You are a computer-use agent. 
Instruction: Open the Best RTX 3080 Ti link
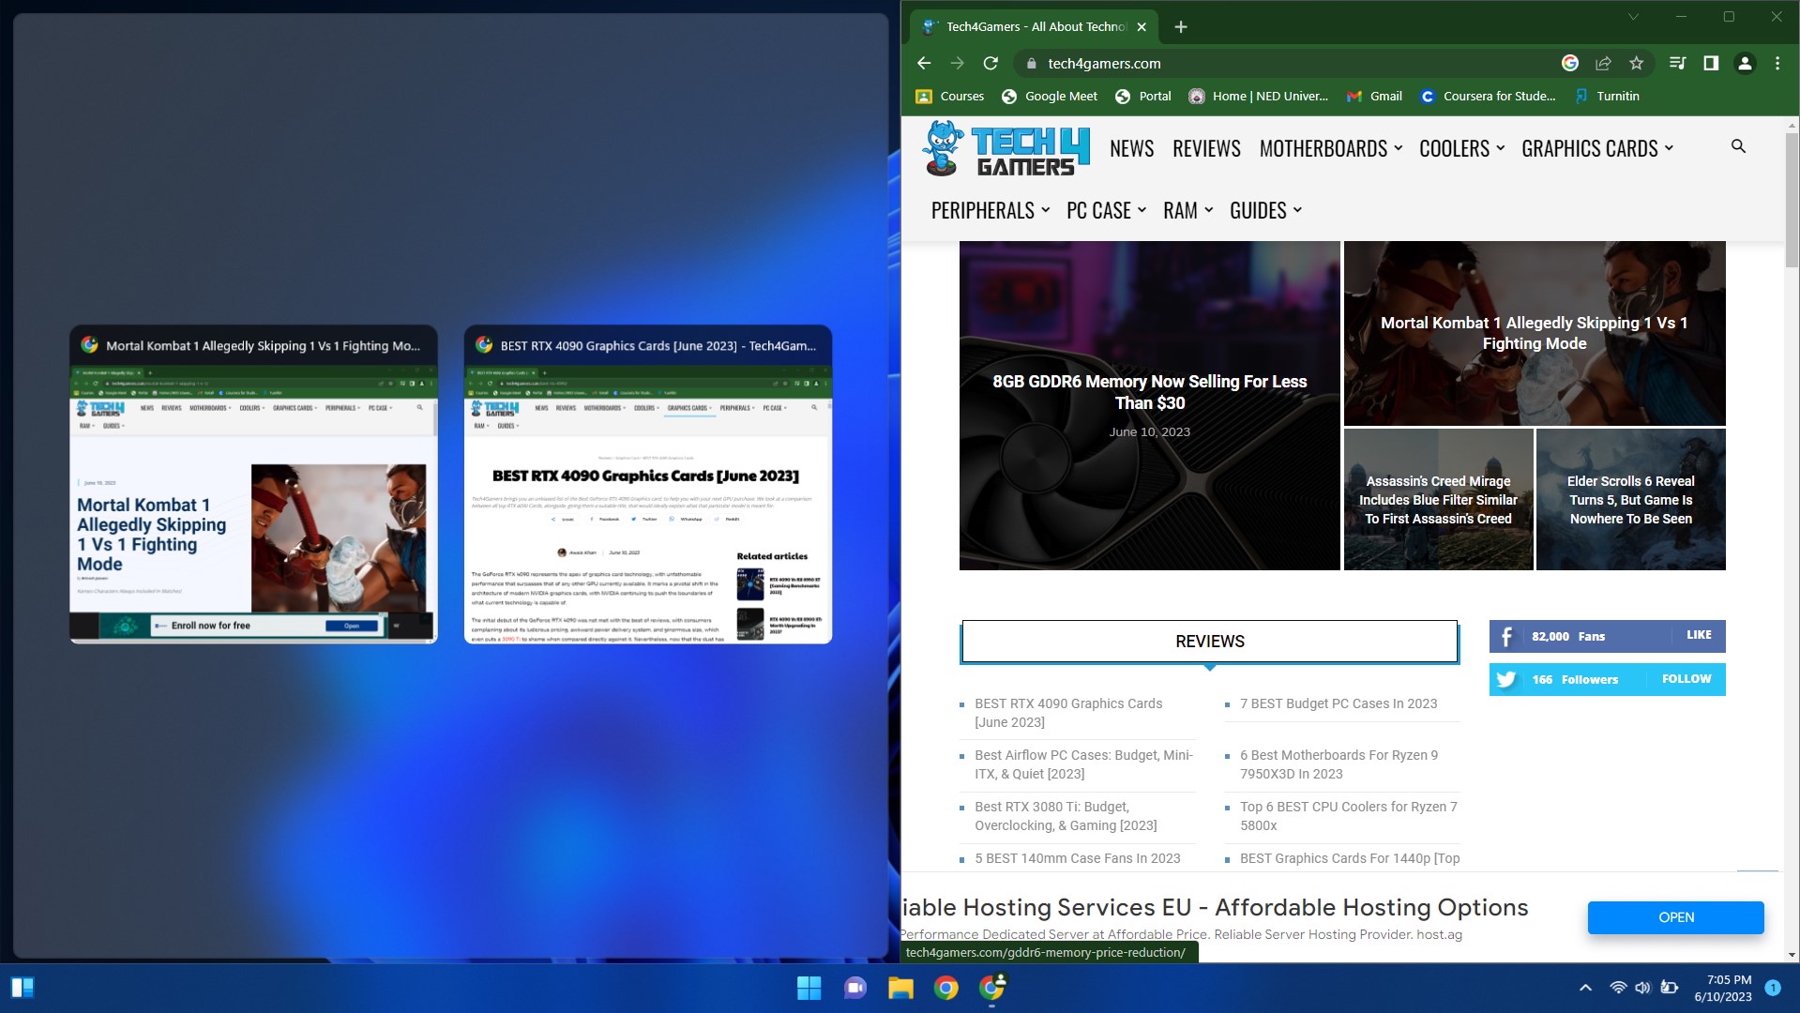coord(1066,816)
